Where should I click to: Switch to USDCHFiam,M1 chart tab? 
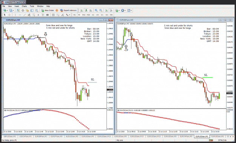point(25,136)
